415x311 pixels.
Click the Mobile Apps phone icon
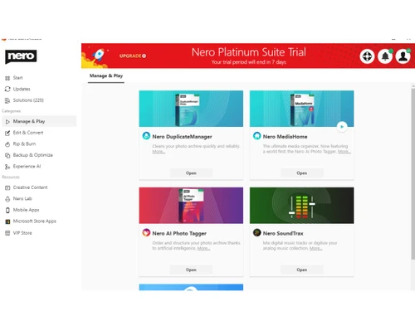(x=7, y=210)
